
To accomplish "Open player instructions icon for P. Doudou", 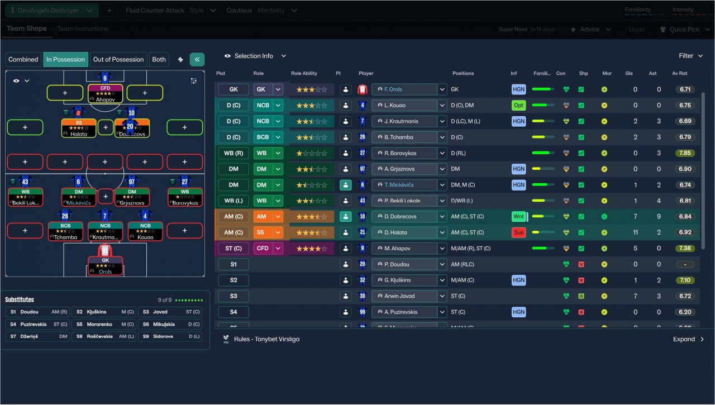I will coord(346,264).
